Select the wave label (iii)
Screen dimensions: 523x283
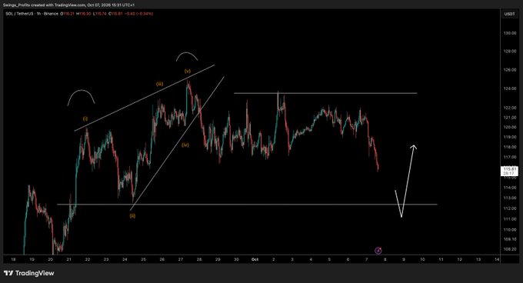(160, 84)
